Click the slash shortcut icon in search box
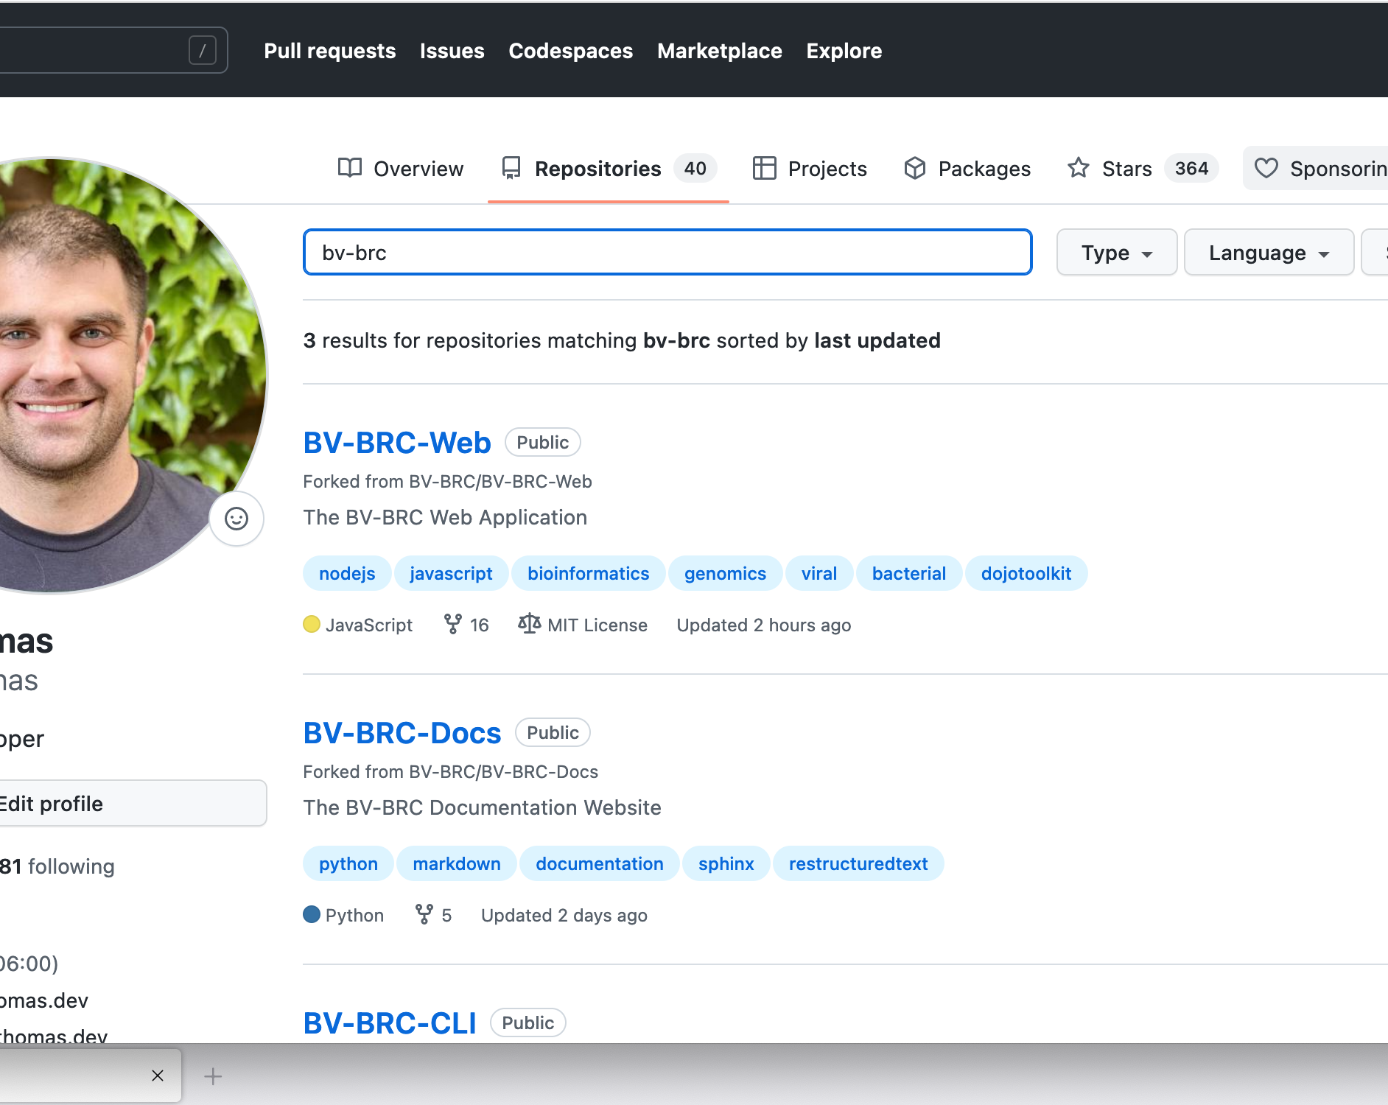Image resolution: width=1388 pixels, height=1105 pixels. tap(203, 50)
